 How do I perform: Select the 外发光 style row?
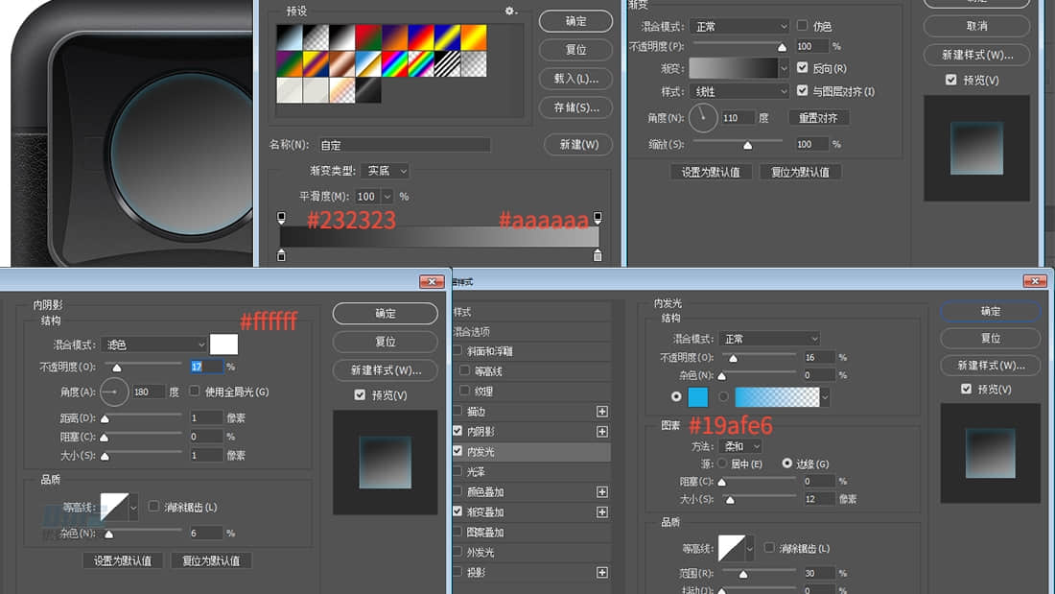pyautogui.click(x=531, y=552)
